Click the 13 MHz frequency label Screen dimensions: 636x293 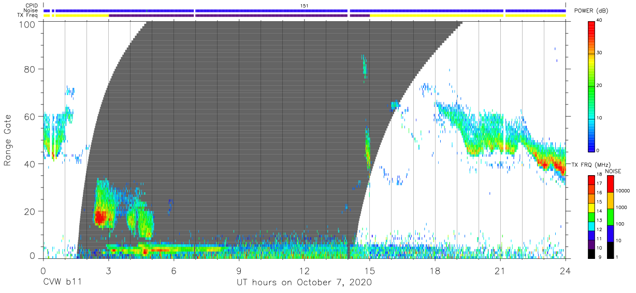[x=600, y=220]
